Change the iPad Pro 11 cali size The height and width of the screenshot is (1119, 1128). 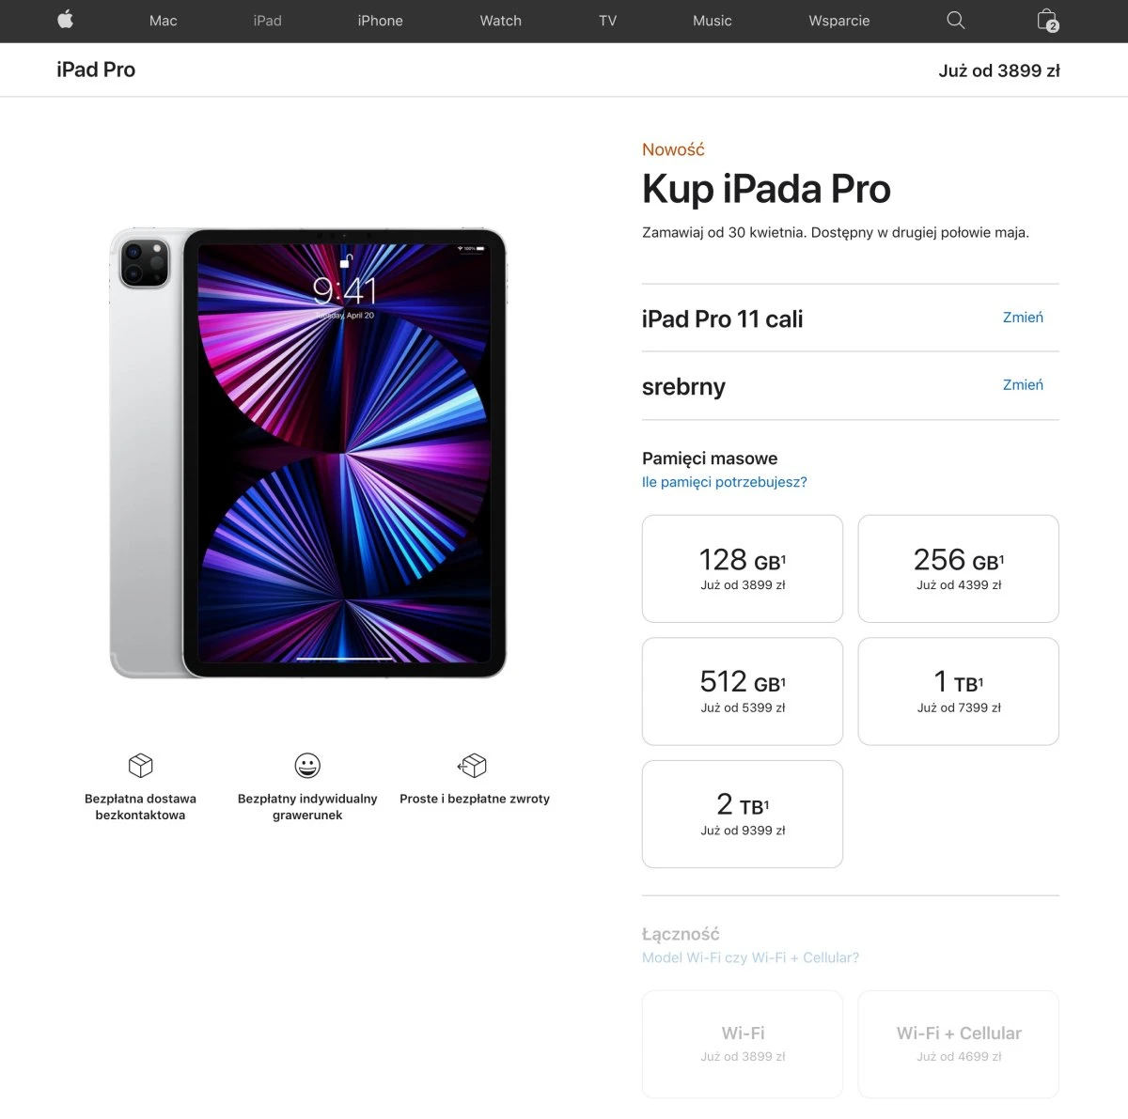click(x=1023, y=318)
